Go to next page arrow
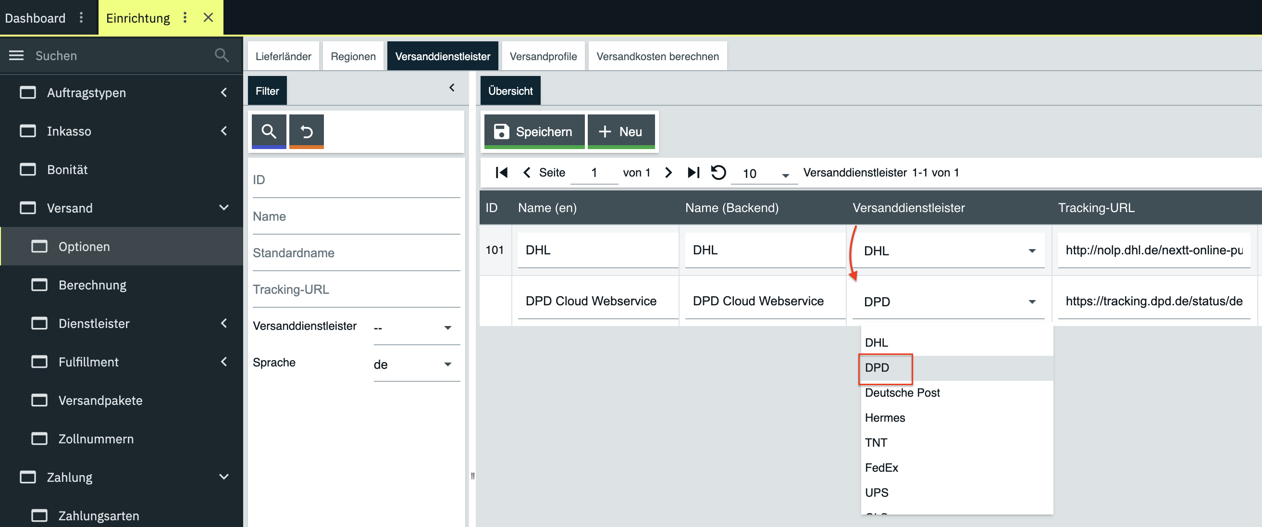This screenshot has width=1262, height=527. pos(668,173)
